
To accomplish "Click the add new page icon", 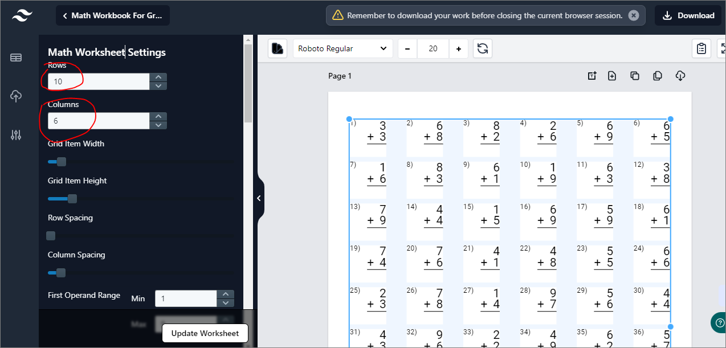I will [612, 76].
